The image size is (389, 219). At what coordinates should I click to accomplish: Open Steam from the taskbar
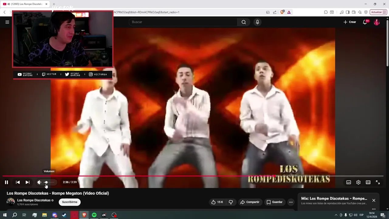pos(64,215)
